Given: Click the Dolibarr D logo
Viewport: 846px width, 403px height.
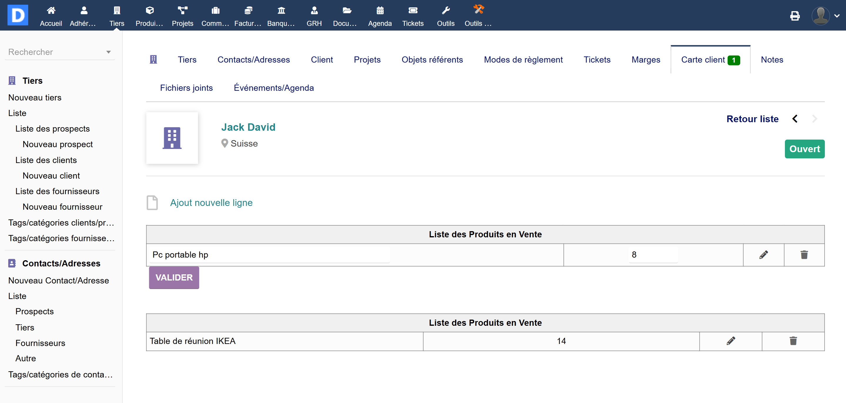Looking at the screenshot, I should point(18,15).
